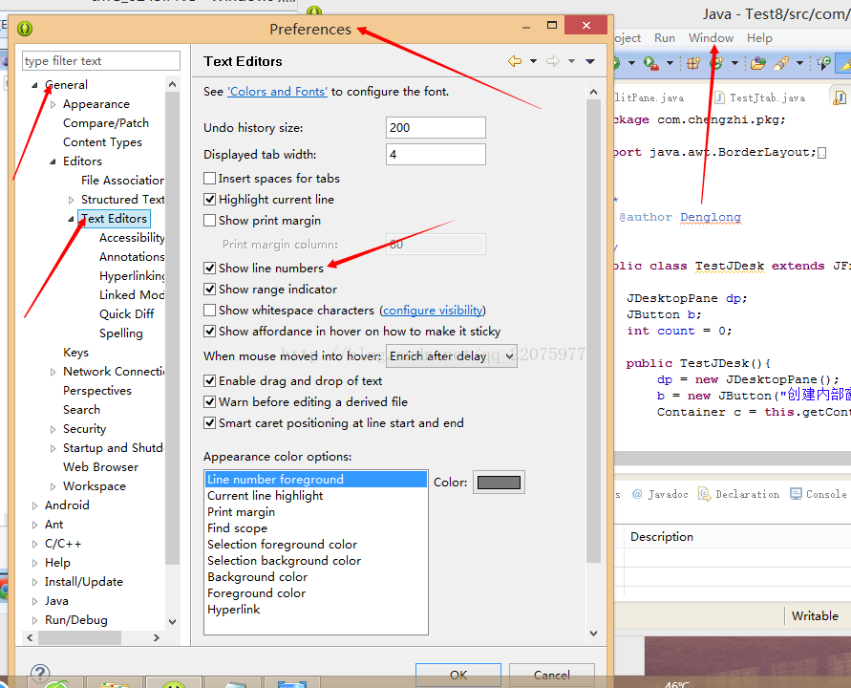Select the Quick Diff tree item
This screenshot has width=851, height=688.
tap(126, 313)
